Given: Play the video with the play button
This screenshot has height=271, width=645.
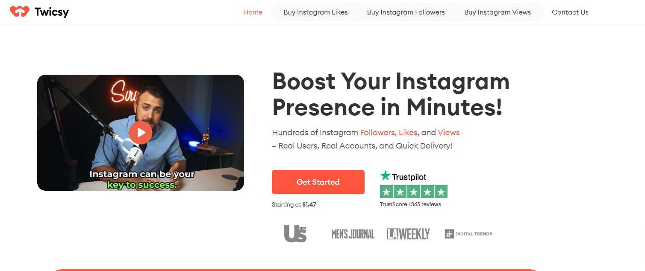Looking at the screenshot, I should pos(140,133).
